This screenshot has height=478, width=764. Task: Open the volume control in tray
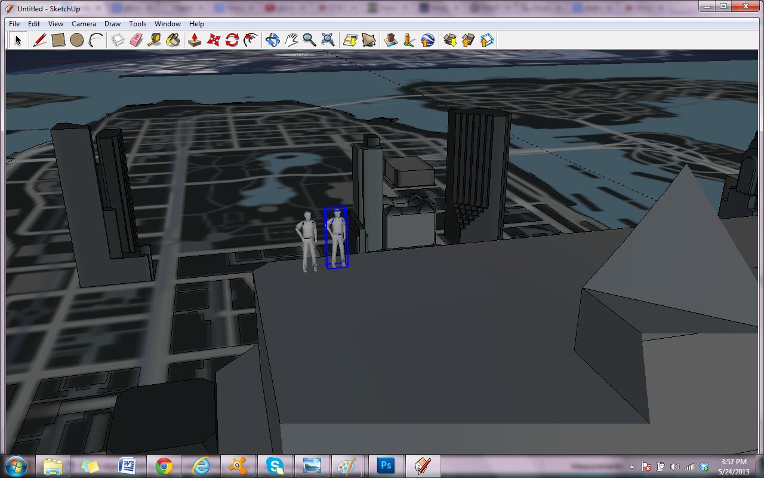pos(675,467)
